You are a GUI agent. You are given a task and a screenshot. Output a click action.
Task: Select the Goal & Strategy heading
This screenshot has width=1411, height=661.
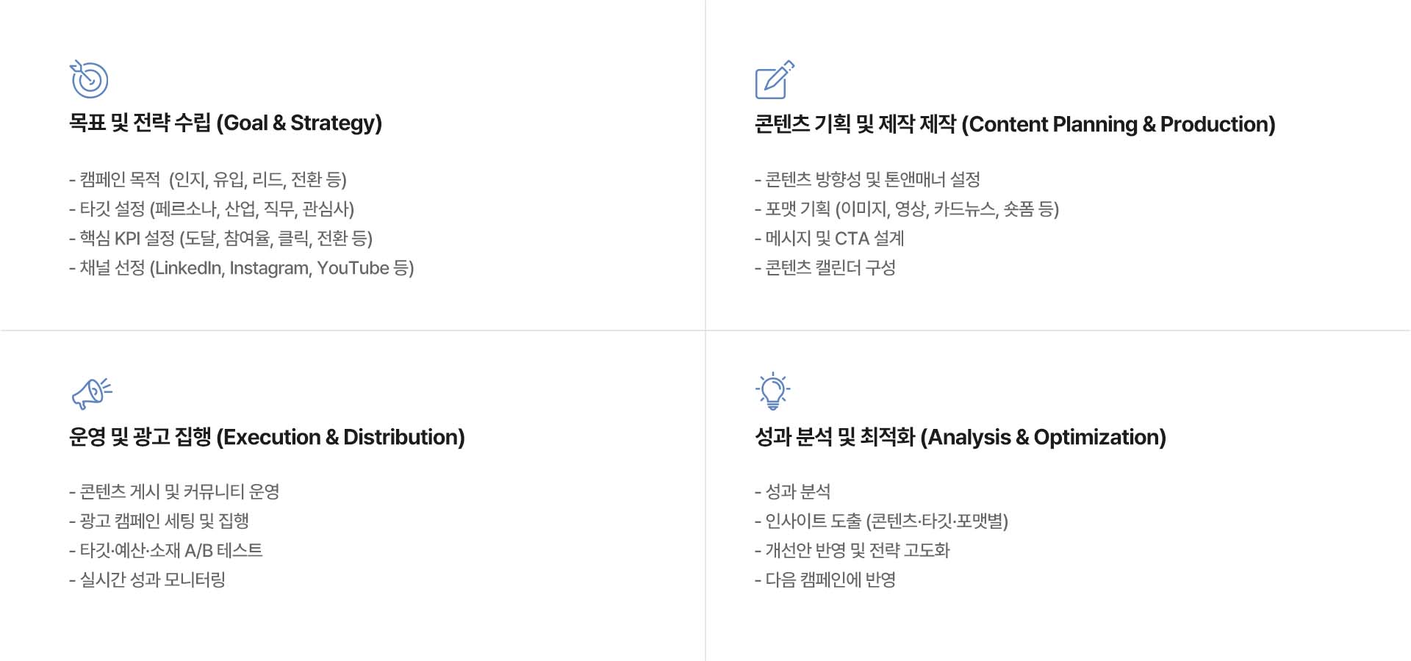click(x=226, y=123)
